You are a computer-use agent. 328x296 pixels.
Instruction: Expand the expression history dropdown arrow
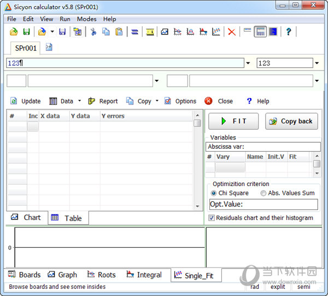[248, 63]
